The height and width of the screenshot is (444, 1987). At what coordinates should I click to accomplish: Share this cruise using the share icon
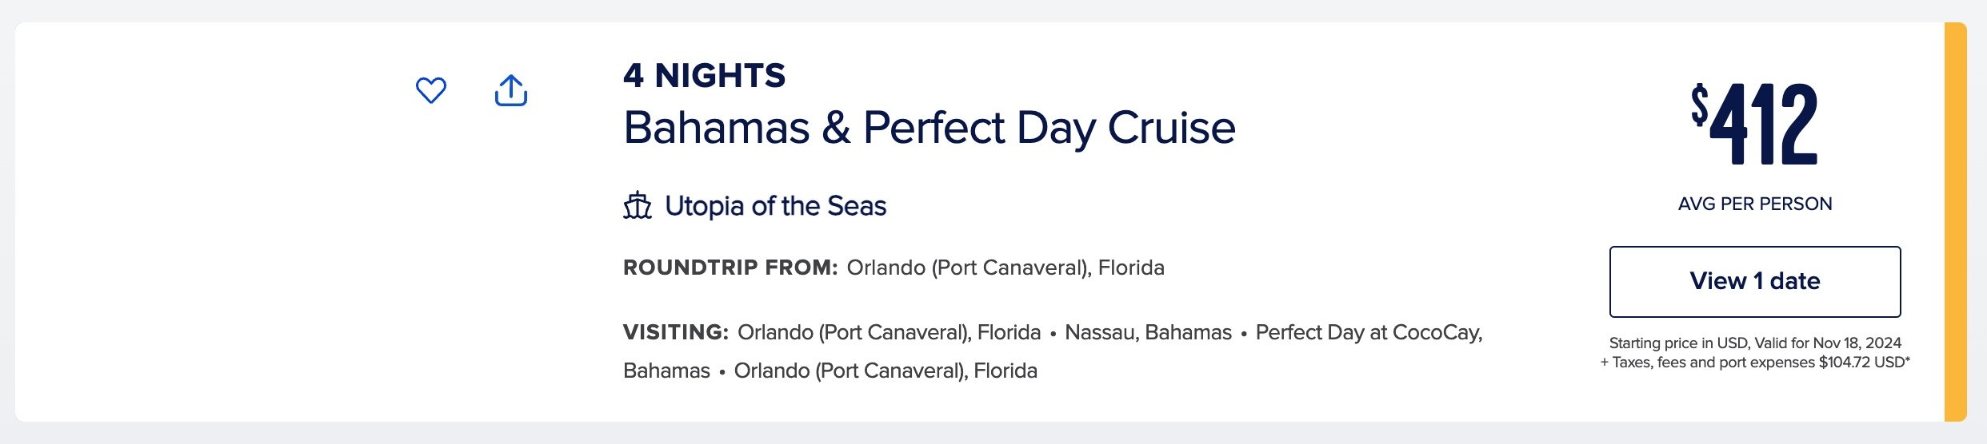[511, 90]
